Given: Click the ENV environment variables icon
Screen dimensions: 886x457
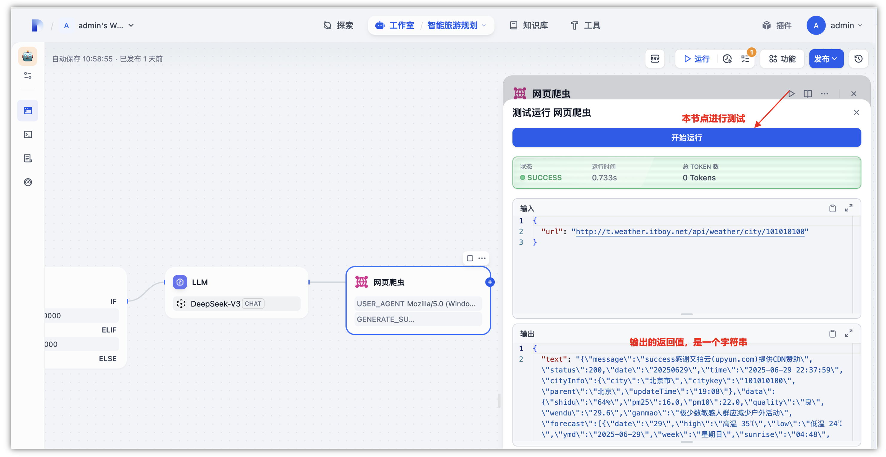Looking at the screenshot, I should pyautogui.click(x=654, y=59).
